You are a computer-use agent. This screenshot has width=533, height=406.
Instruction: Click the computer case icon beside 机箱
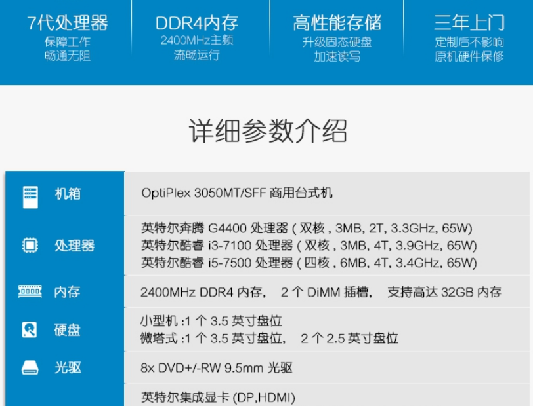tap(30, 196)
